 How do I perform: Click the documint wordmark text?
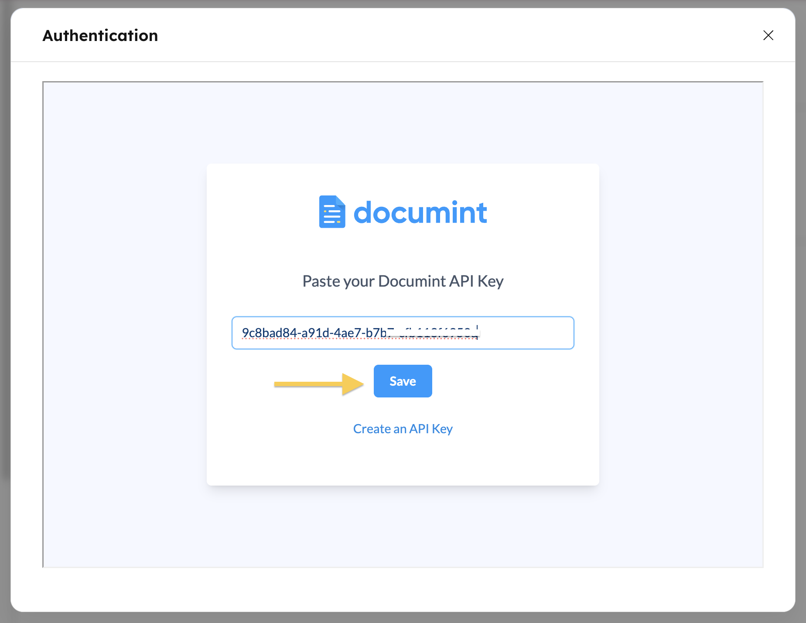tap(420, 212)
